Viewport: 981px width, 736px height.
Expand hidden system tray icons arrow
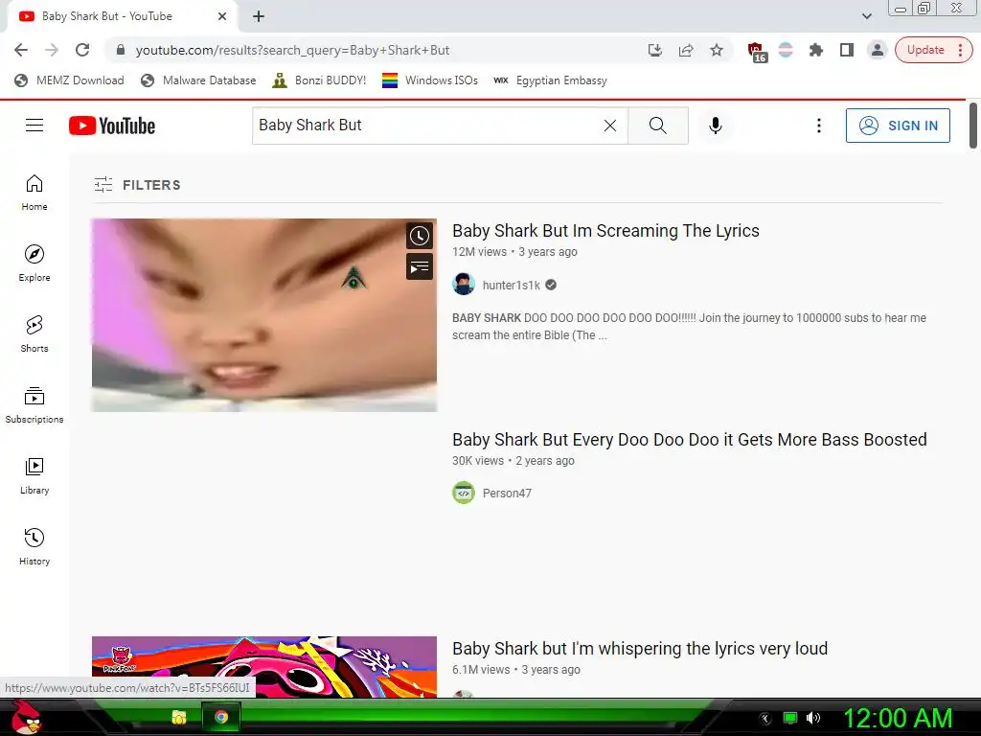tap(765, 718)
